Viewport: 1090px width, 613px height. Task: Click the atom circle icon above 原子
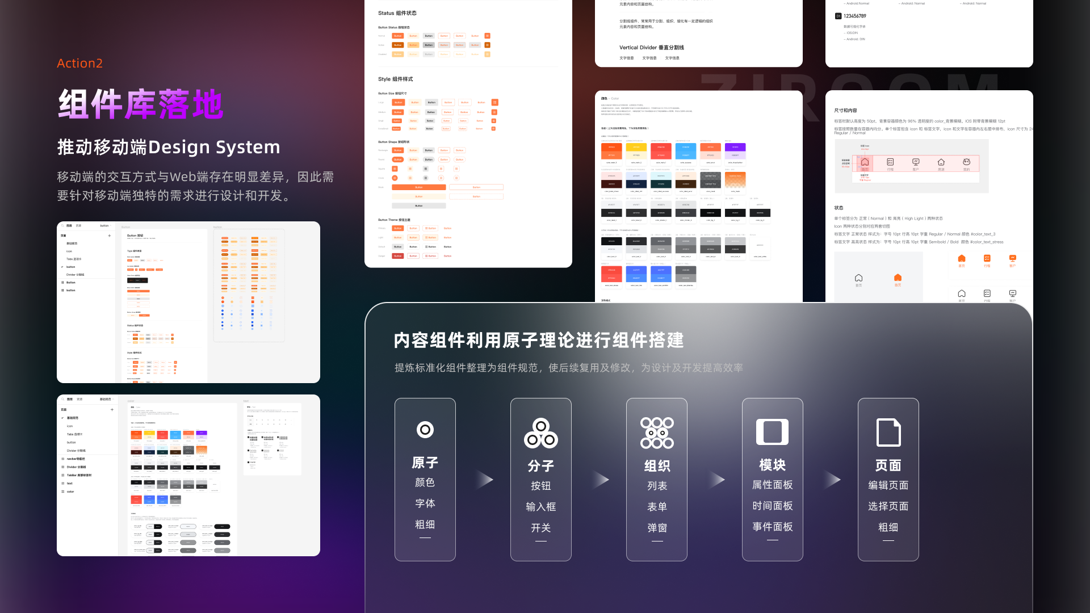point(425,430)
